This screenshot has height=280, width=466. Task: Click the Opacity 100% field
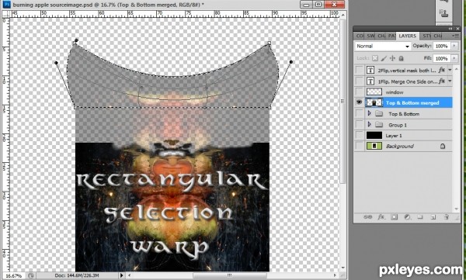(x=442, y=46)
